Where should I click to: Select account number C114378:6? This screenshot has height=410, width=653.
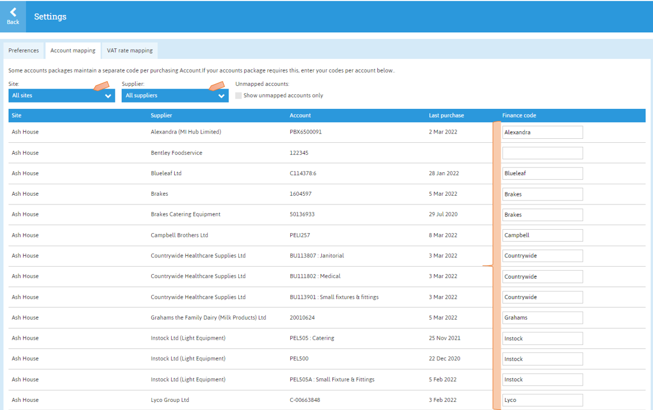click(303, 173)
